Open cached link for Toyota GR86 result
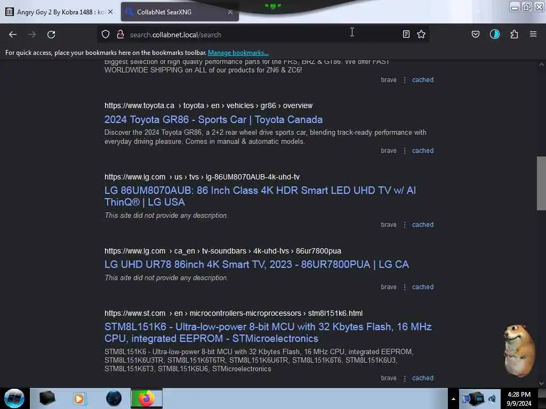546x409 pixels. click(x=423, y=151)
